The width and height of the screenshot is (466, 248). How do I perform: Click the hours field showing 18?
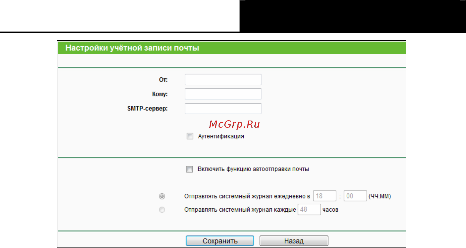[324, 196]
